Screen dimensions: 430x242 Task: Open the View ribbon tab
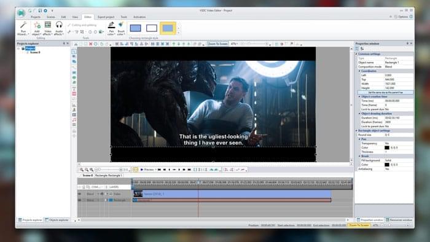(x=75, y=17)
